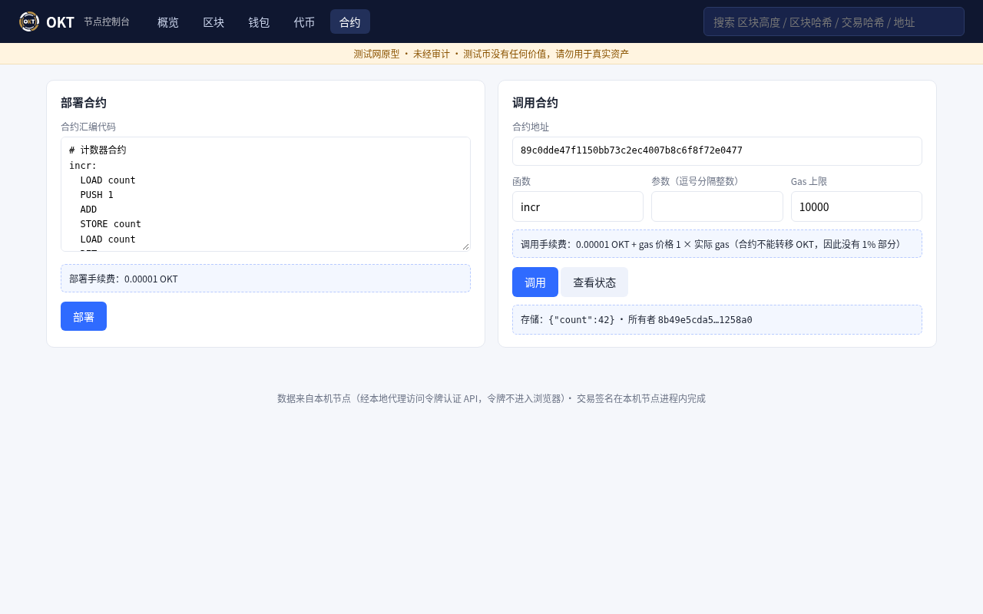Click the Gas 上限 limit field

pos(856,206)
